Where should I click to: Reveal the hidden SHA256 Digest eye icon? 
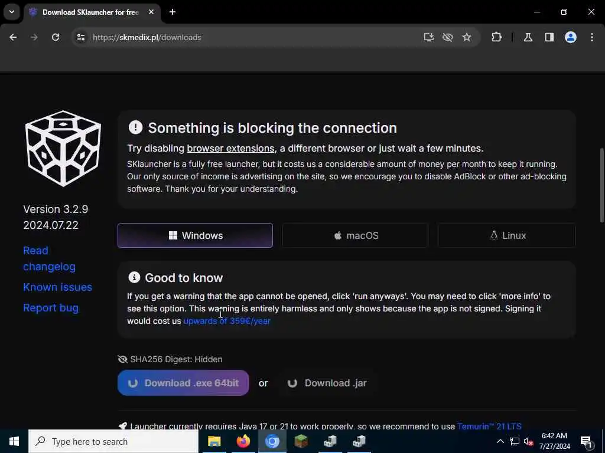point(123,359)
